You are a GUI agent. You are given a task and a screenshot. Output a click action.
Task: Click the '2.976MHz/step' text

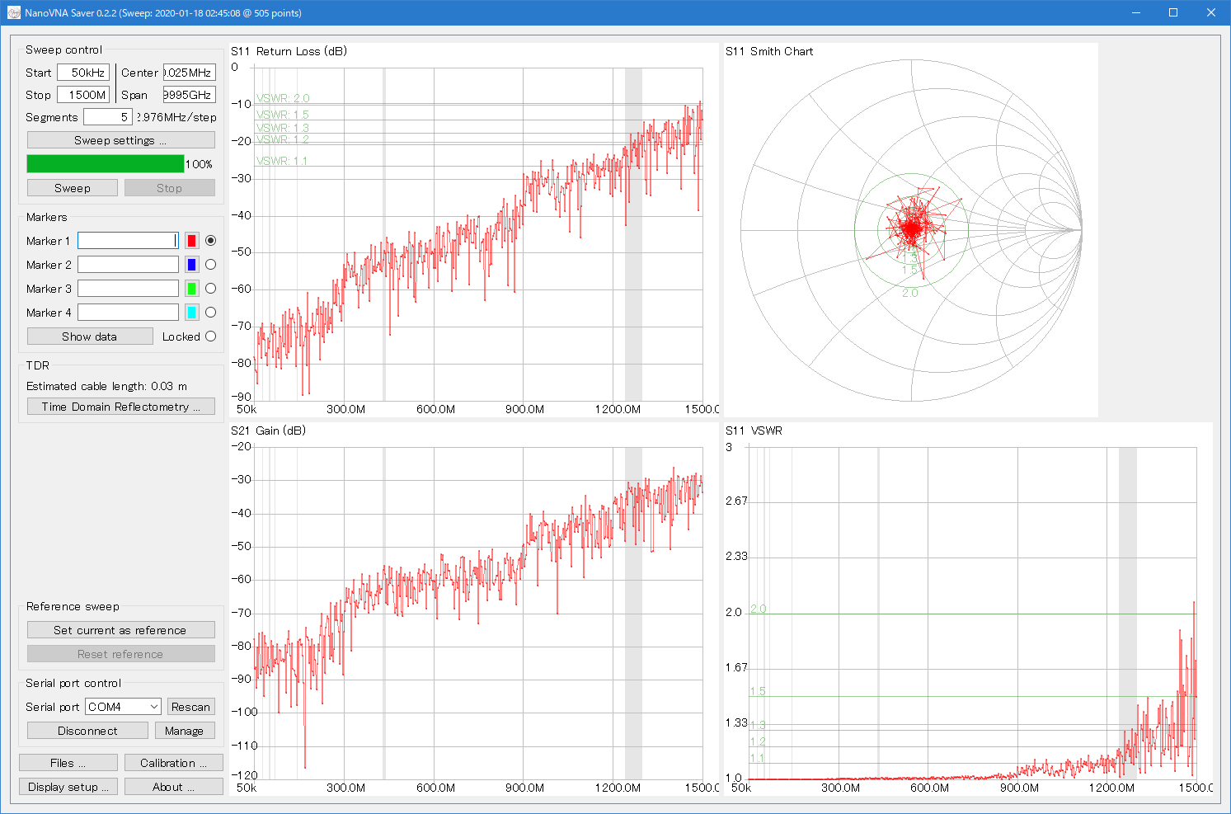click(176, 117)
